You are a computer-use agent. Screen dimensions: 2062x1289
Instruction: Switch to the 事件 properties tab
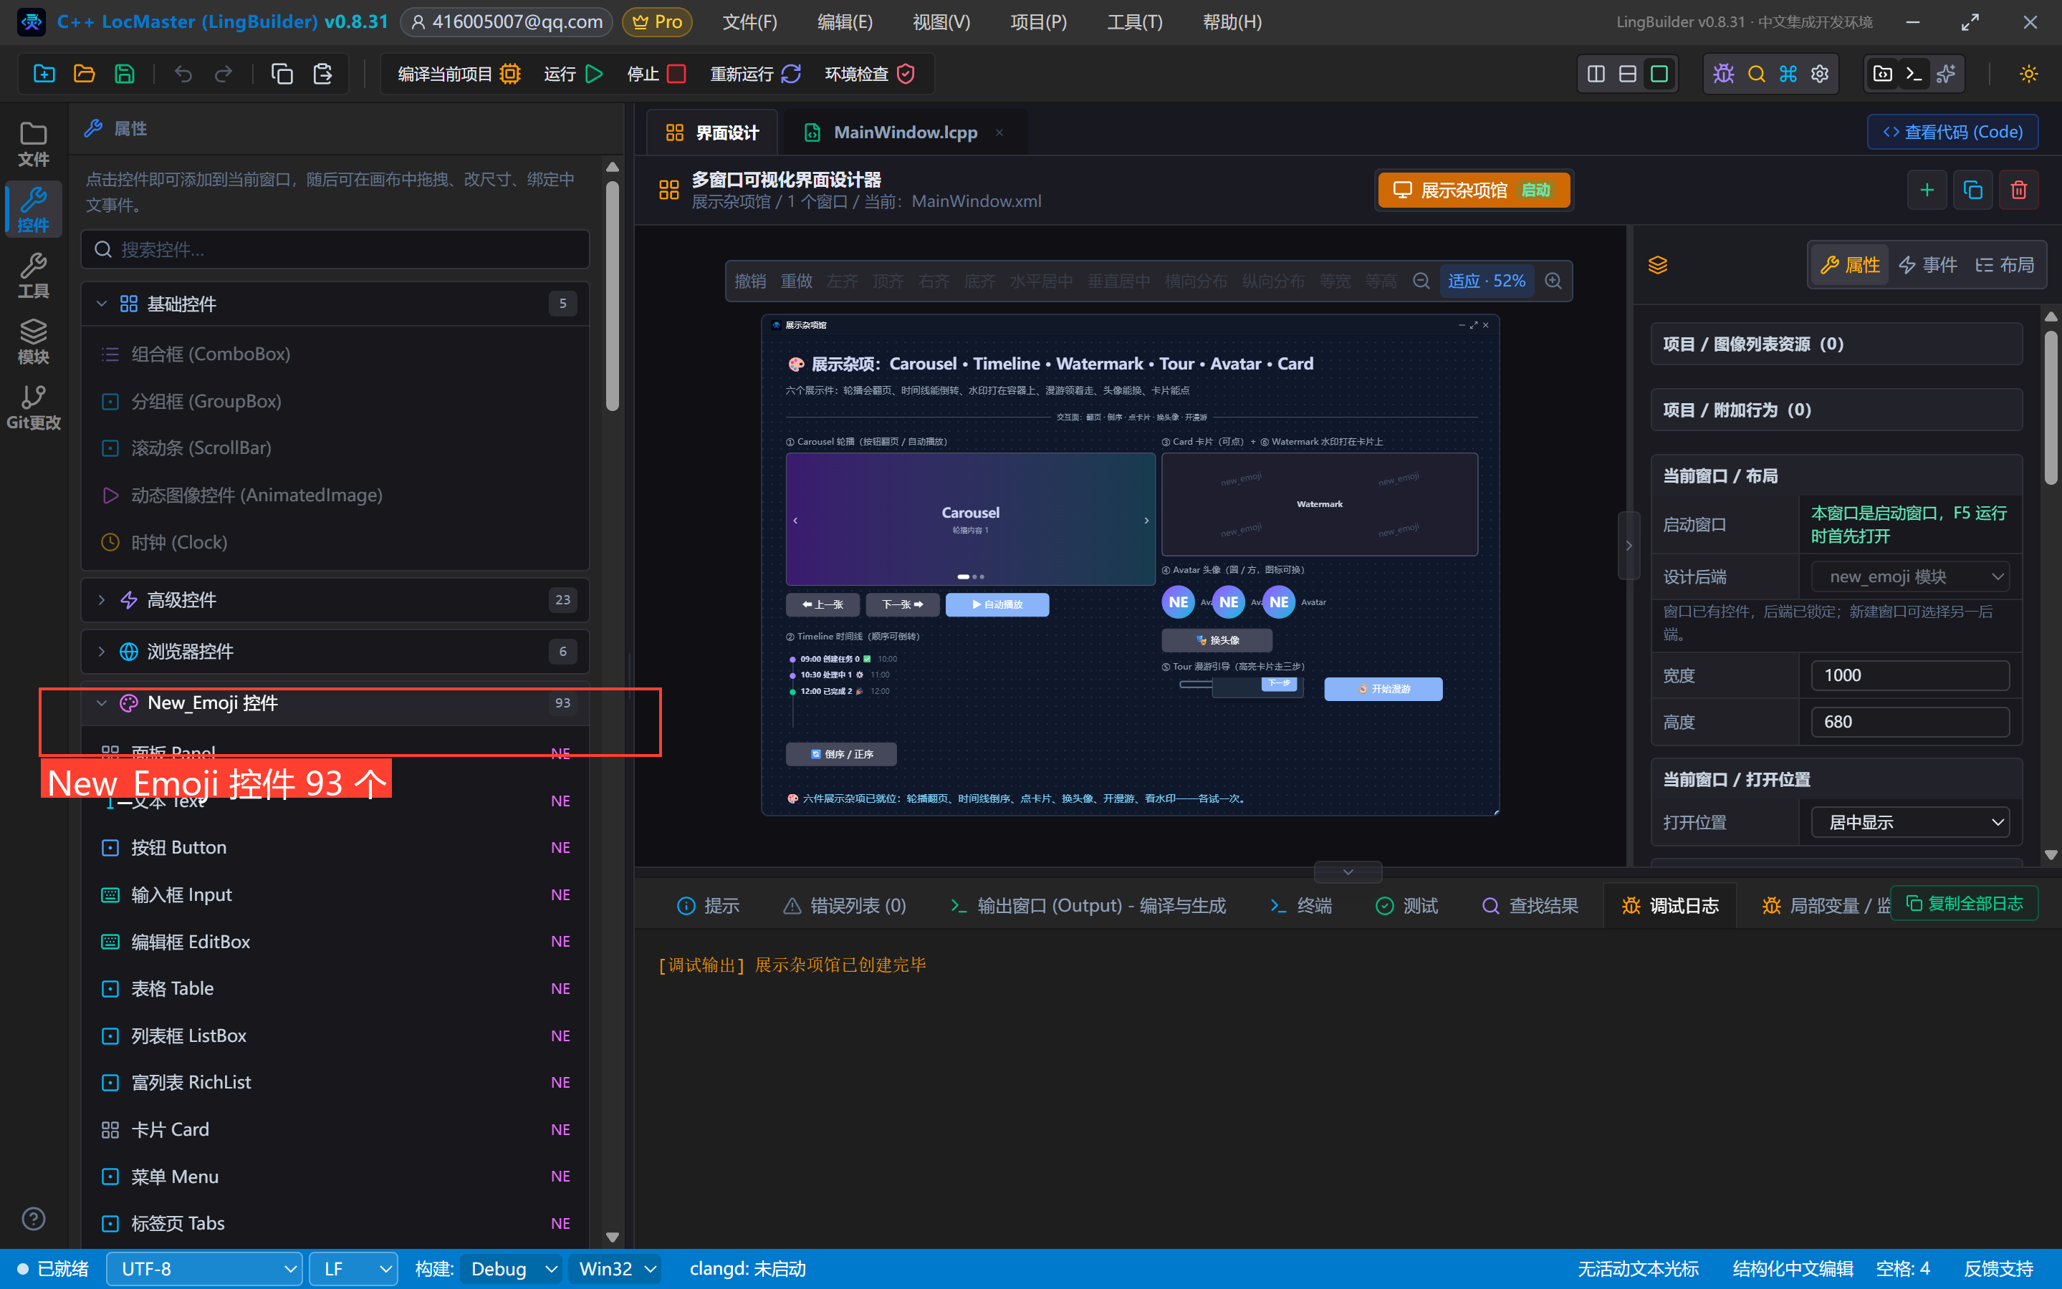tap(1927, 265)
